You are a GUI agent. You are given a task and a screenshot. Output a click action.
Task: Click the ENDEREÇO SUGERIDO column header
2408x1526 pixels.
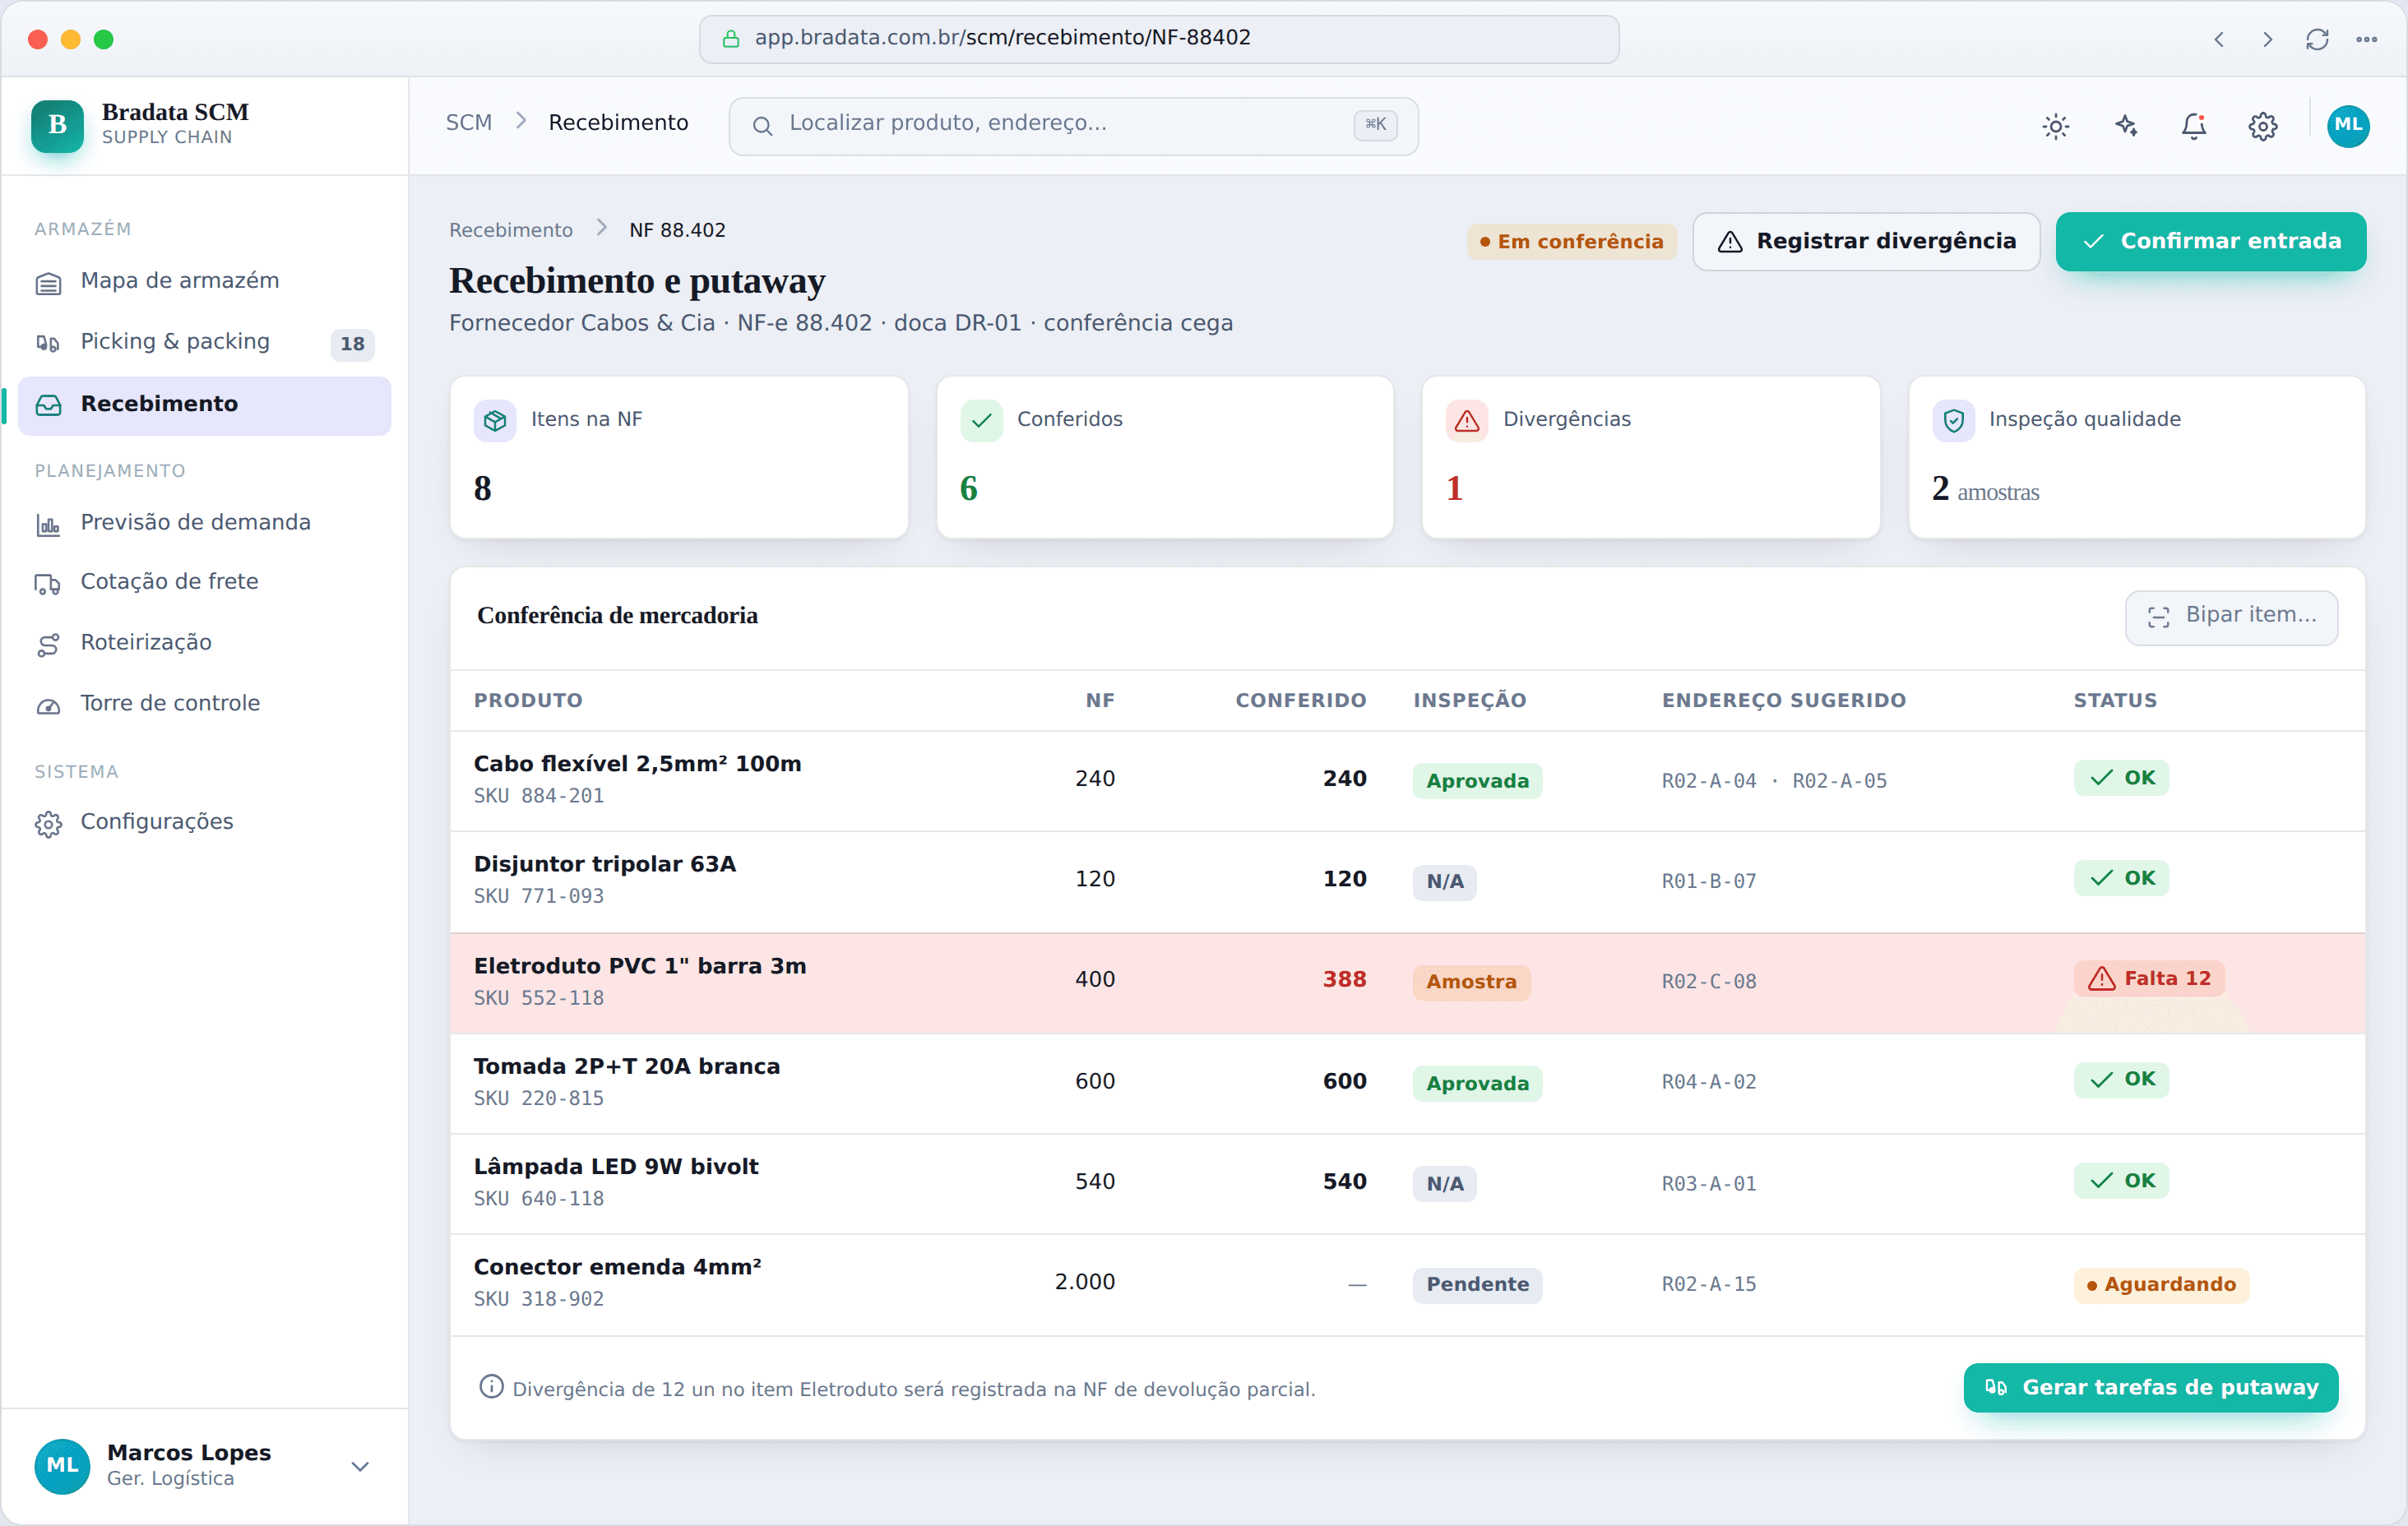point(1783,701)
